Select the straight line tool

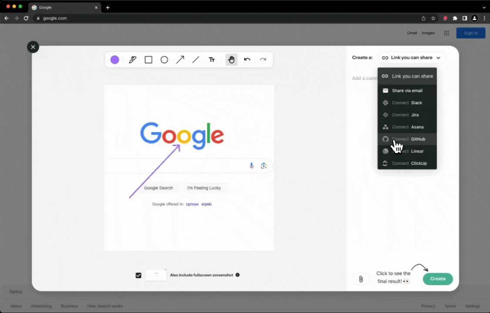[196, 60]
